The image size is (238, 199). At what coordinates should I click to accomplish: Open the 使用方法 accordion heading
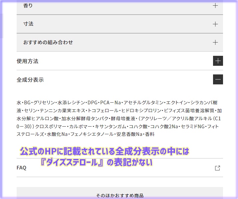coord(28,61)
